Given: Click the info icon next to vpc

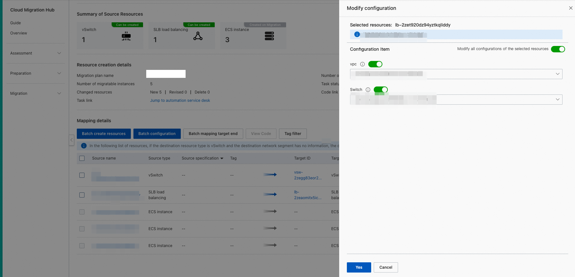Looking at the screenshot, I should click(x=363, y=64).
